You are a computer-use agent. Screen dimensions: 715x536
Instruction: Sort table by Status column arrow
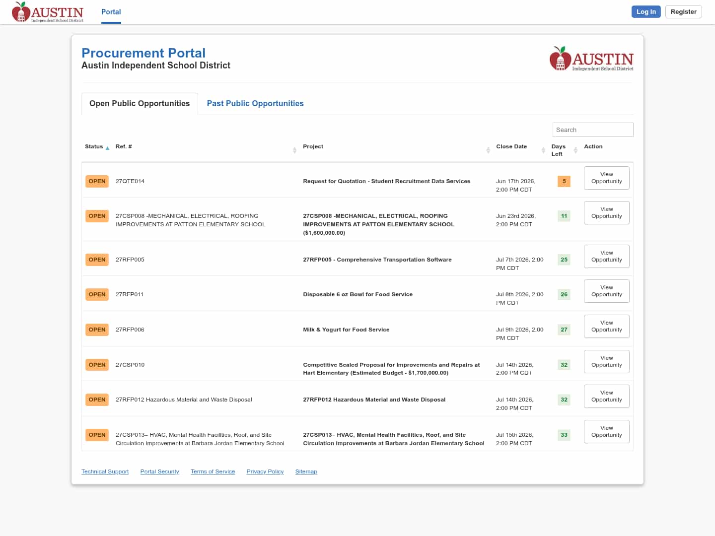coord(107,148)
